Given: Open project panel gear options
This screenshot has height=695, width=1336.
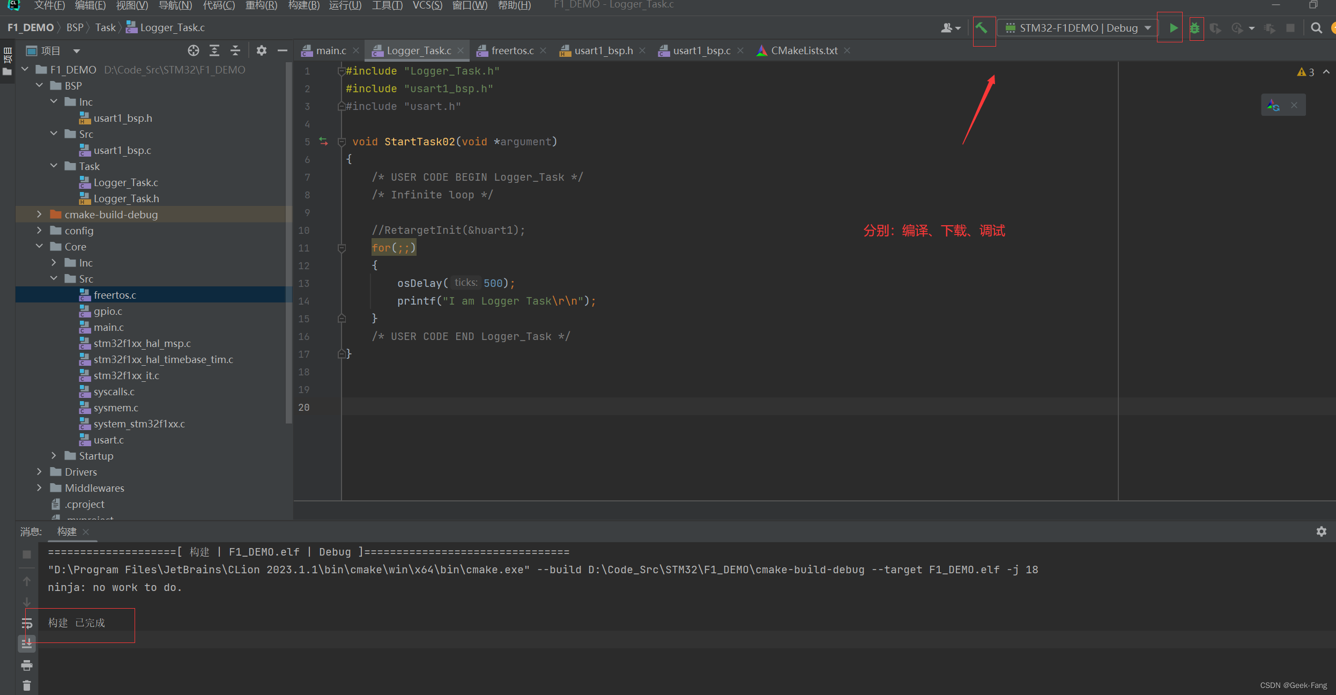Looking at the screenshot, I should click(261, 50).
